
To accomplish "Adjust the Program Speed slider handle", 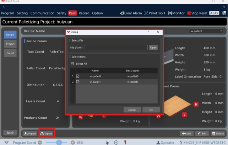I will tap(59, 143).
